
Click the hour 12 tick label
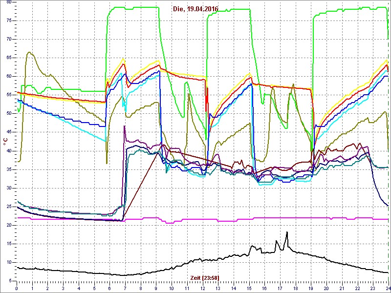[x=202, y=288]
